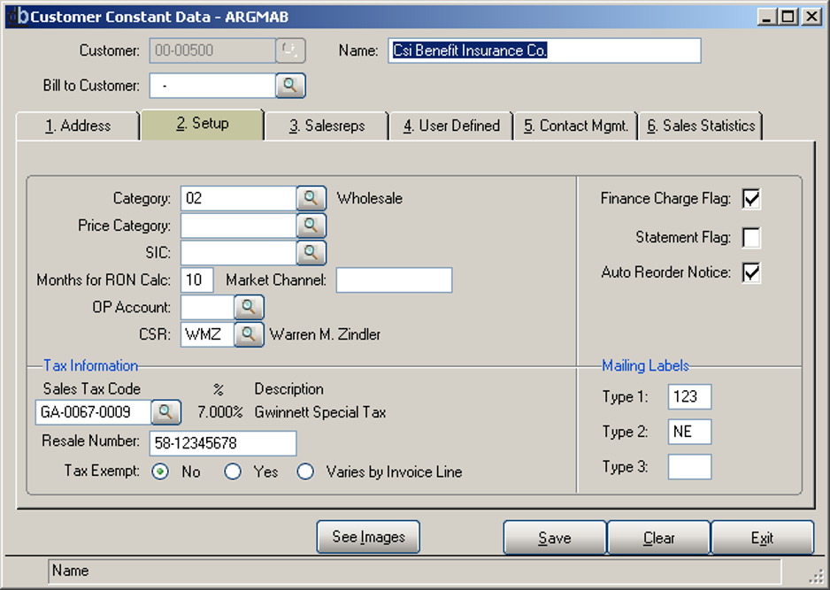The width and height of the screenshot is (830, 590).
Task: Click the See Images button
Action: (x=368, y=537)
